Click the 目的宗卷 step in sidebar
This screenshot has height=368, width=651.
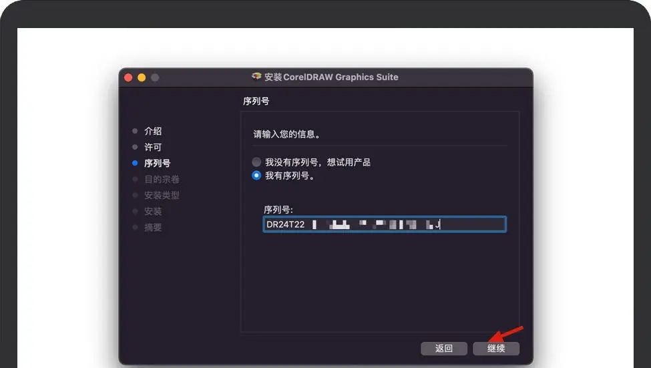pyautogui.click(x=162, y=180)
